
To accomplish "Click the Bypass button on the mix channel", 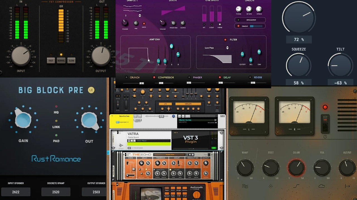I will pos(138,120).
